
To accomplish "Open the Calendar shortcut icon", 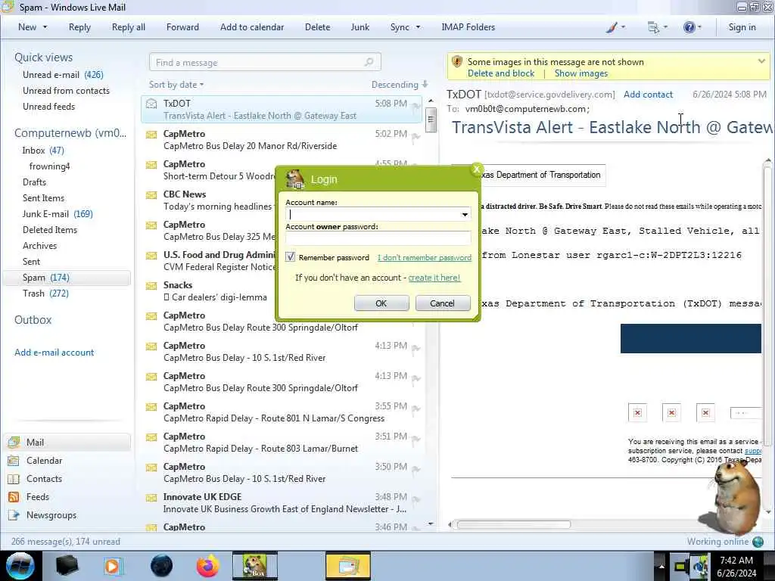I will (14, 461).
